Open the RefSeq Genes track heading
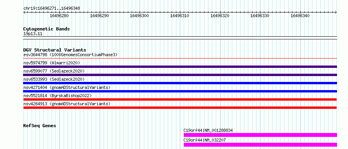Viewport: 348px width, 149px height. tap(39, 126)
